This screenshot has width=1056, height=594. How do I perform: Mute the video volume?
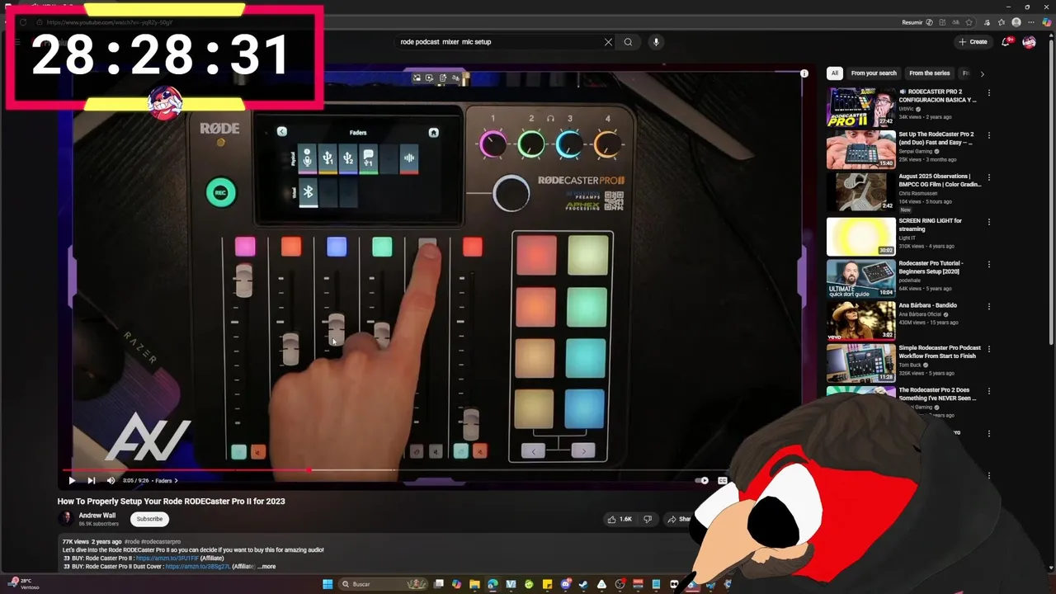tap(111, 480)
